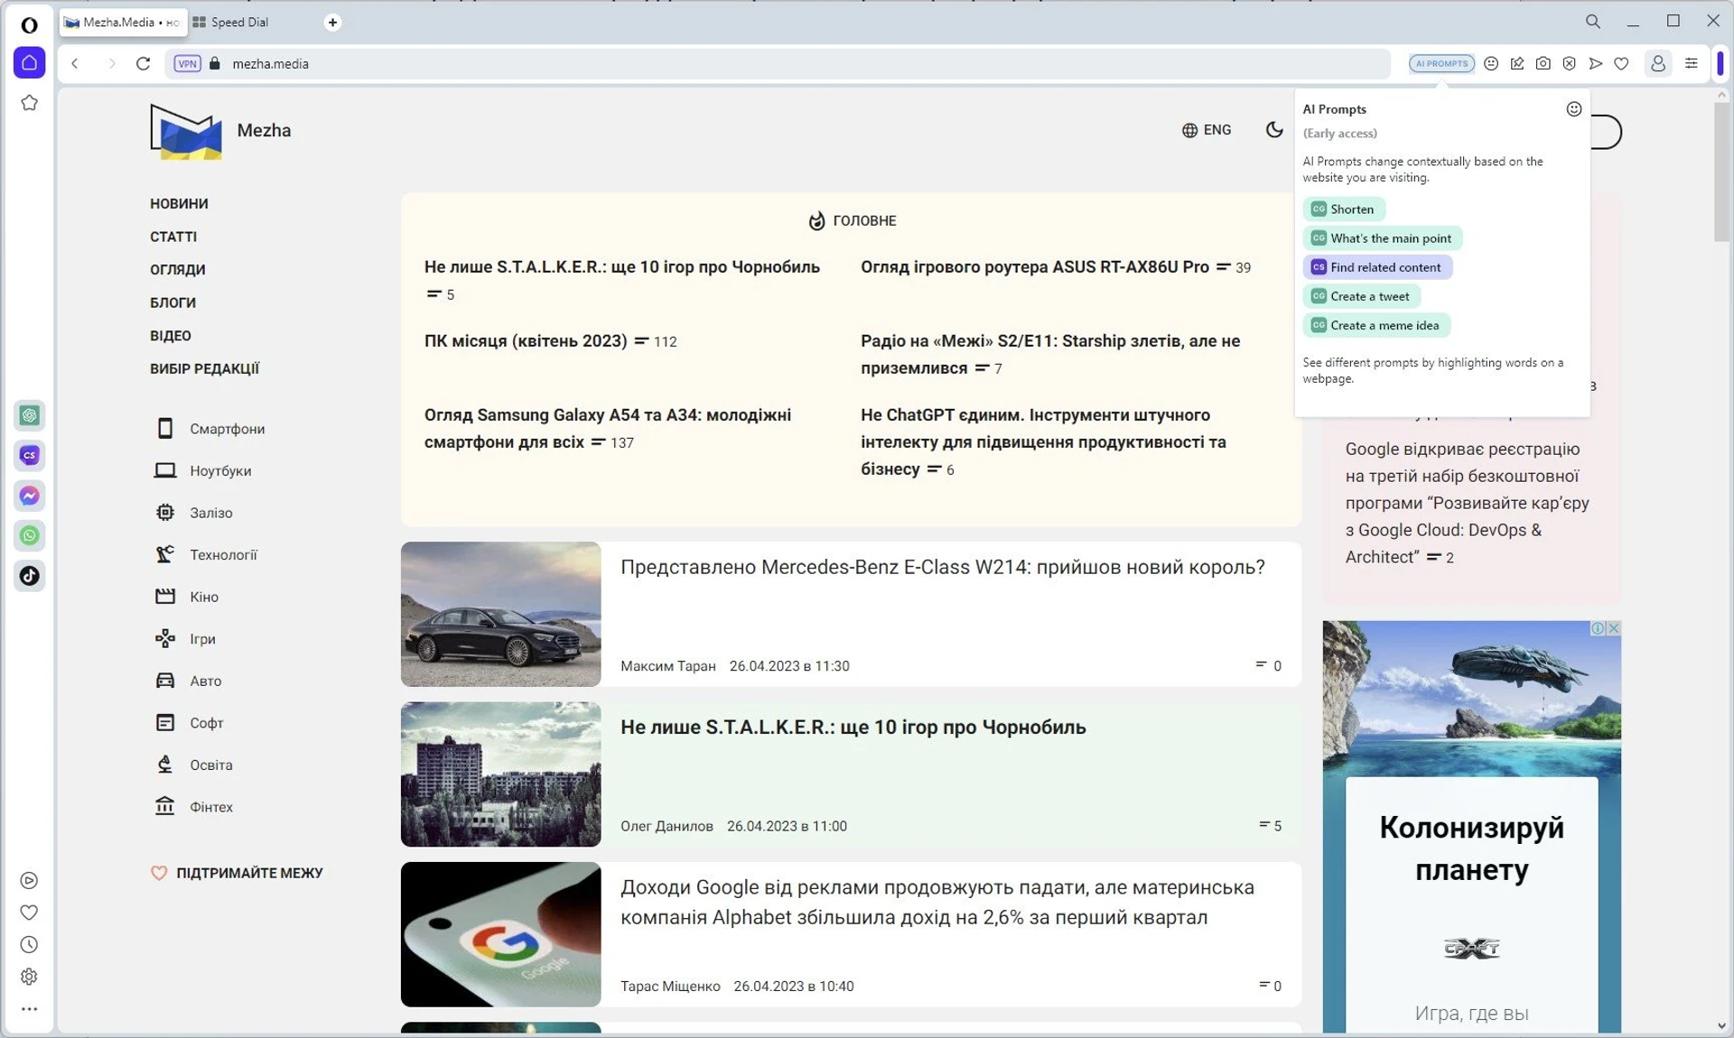The image size is (1734, 1038).
Task: Open the player icon in sidebar
Action: [29, 880]
